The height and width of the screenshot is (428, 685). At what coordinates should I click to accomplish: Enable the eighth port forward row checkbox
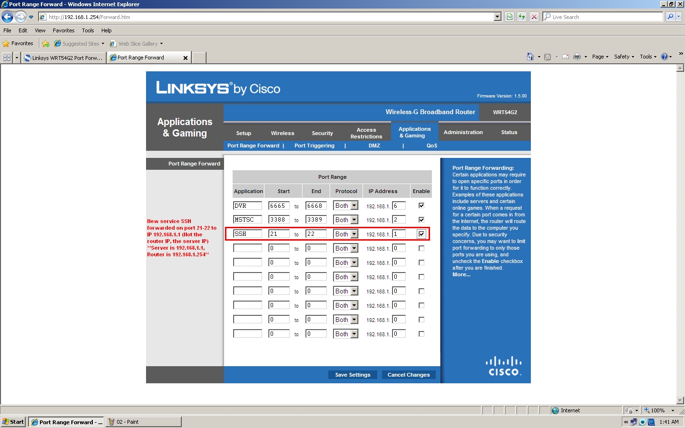click(421, 305)
